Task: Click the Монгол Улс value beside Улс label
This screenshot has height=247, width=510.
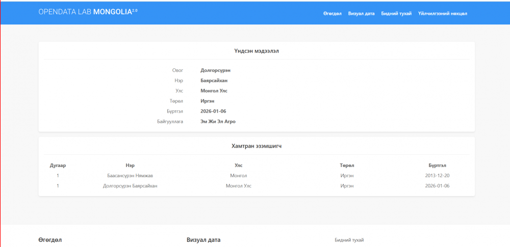Action: tap(214, 91)
